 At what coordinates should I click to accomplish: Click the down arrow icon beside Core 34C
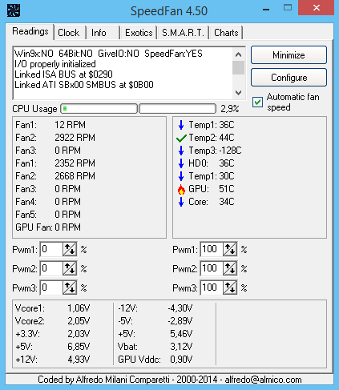click(x=181, y=202)
